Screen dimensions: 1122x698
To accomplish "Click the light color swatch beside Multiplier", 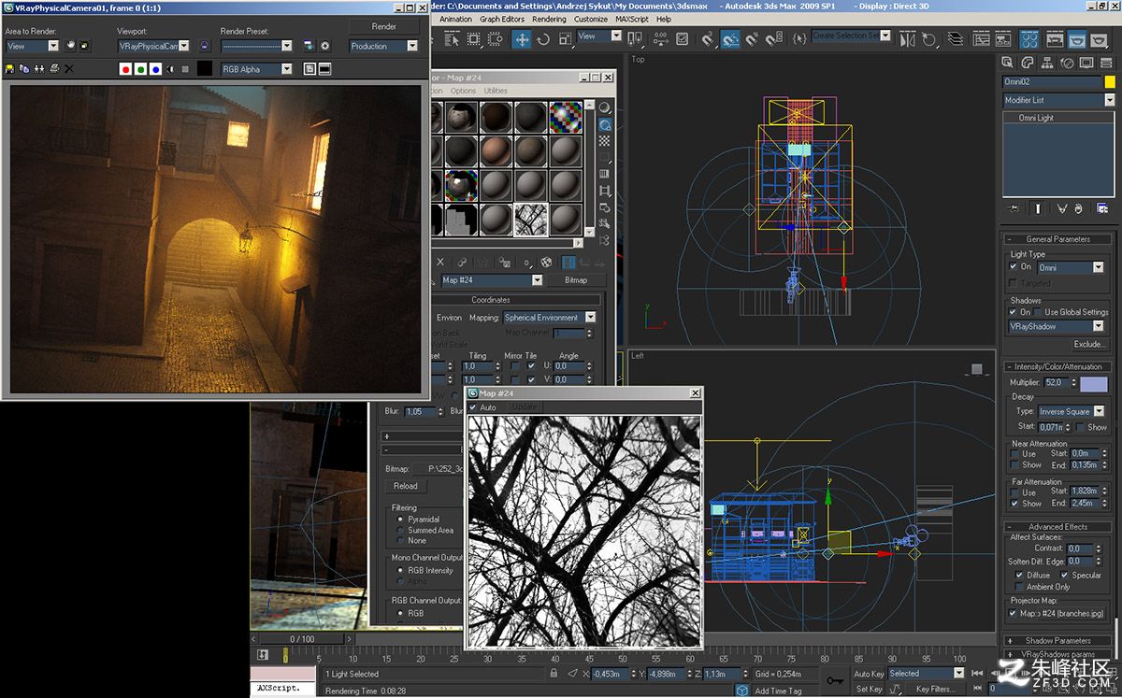I will coord(1093,383).
